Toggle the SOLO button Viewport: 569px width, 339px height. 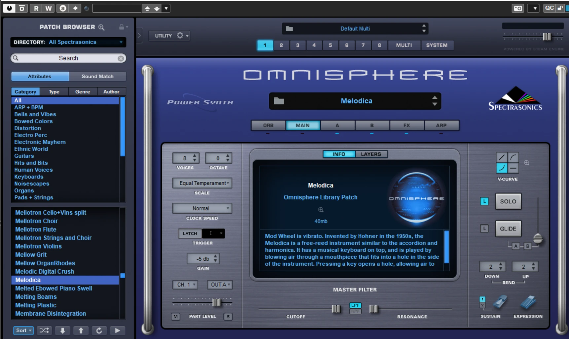[508, 201]
